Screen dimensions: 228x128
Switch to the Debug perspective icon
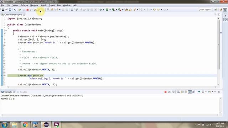[225, 10]
